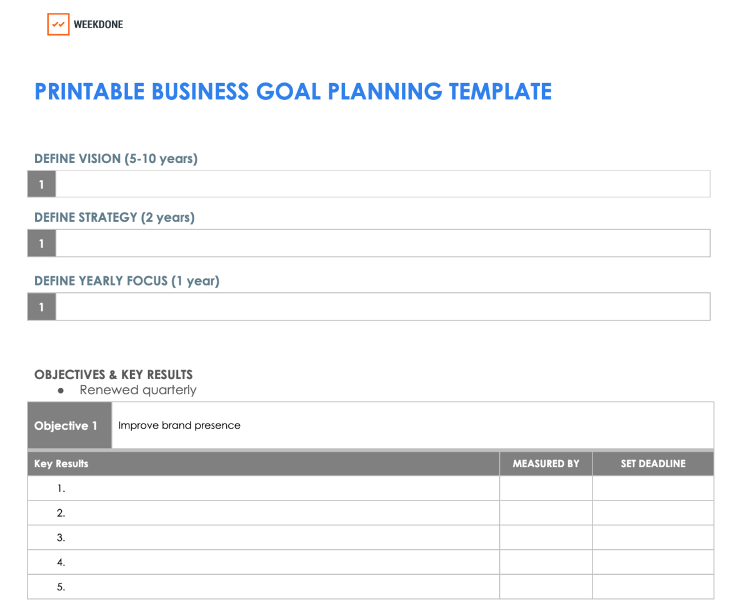Click the Define Strategy input field
Viewport: 750px width, 616px height.
pyautogui.click(x=382, y=243)
